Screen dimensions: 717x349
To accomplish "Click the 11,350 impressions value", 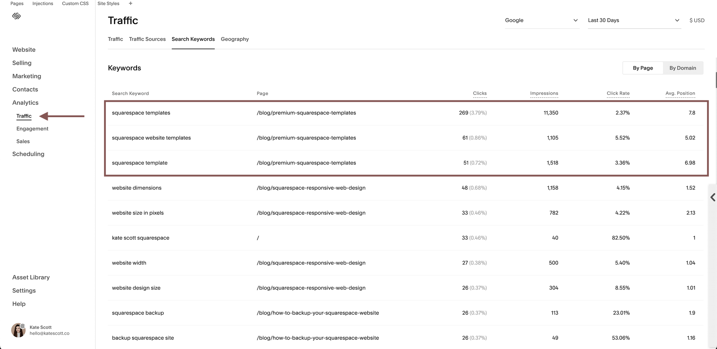I will tap(551, 113).
